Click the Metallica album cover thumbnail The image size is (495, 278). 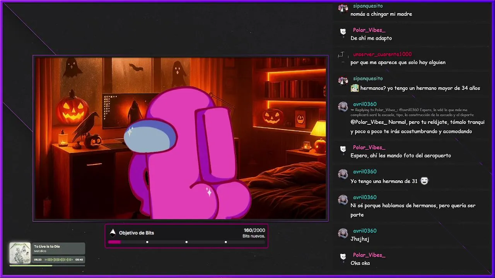tap(20, 253)
